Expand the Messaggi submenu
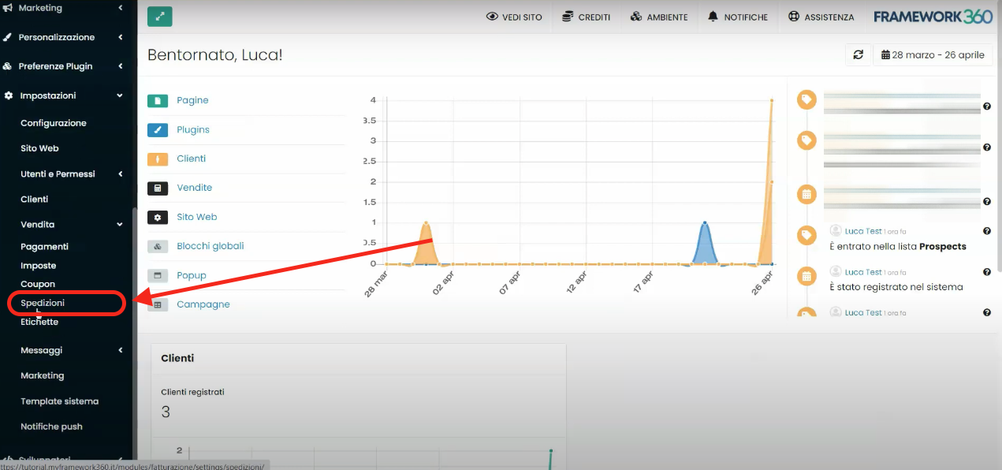Viewport: 1002px width, 470px height. [120, 350]
